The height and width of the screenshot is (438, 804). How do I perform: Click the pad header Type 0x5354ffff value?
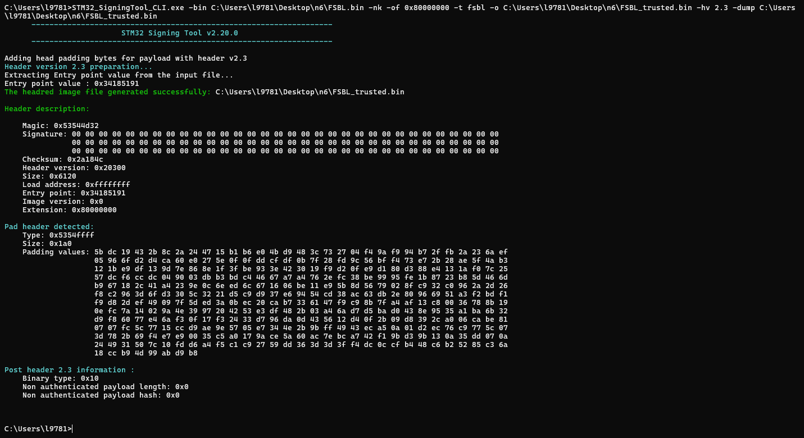coord(71,235)
